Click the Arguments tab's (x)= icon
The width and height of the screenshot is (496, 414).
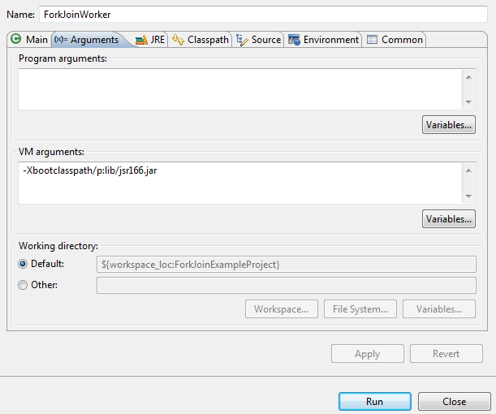[61, 40]
